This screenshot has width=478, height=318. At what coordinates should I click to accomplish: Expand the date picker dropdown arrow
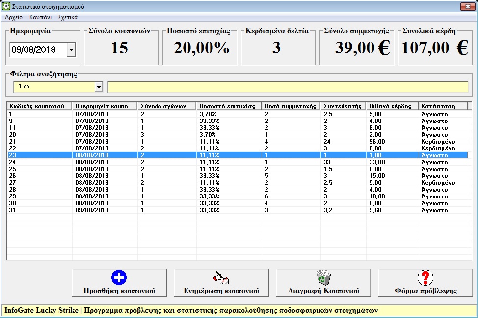click(x=72, y=49)
